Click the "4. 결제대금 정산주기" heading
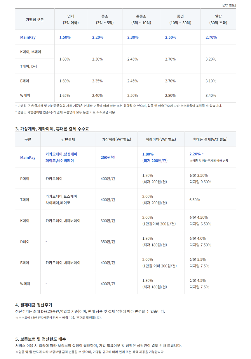Image resolution: width=251 pixels, height=359 pixels. click(34, 305)
